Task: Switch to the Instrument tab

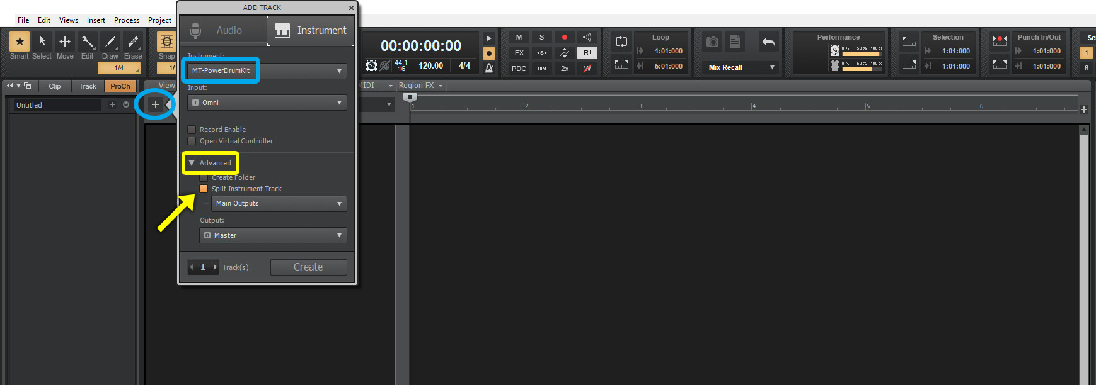Action: 311,30
